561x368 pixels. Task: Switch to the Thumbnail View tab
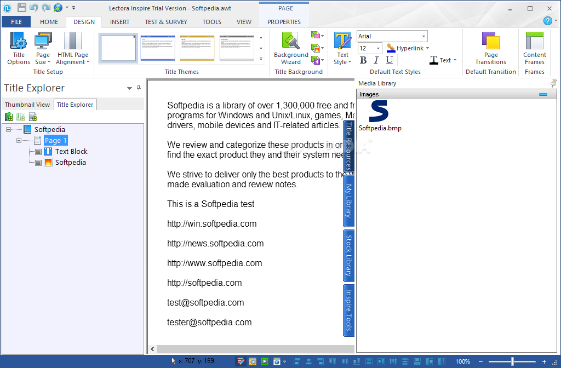coord(27,105)
